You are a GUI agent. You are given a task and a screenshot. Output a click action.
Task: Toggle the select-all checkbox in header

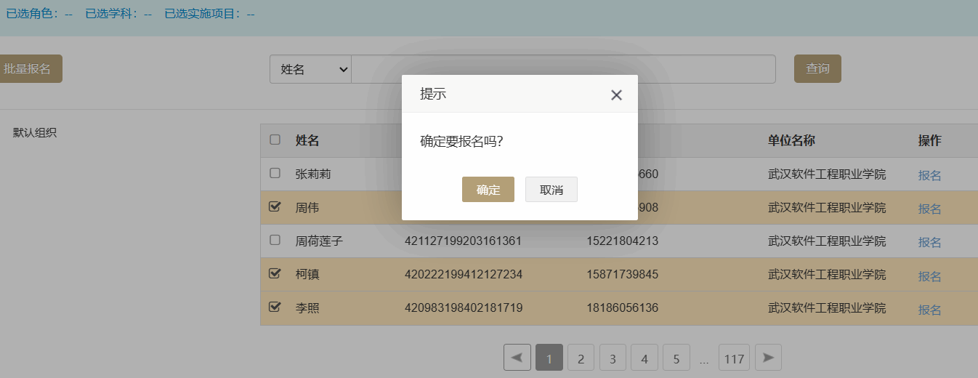[275, 140]
